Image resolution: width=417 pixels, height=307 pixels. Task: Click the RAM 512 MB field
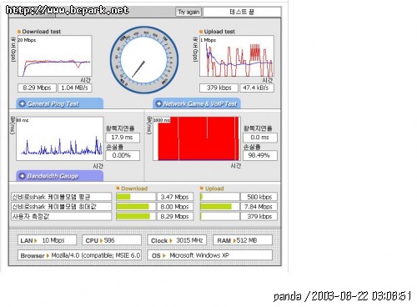click(x=243, y=240)
